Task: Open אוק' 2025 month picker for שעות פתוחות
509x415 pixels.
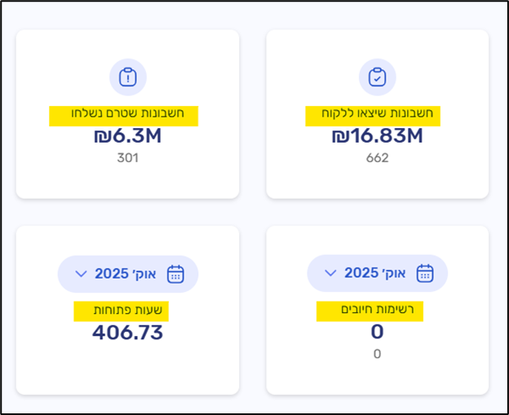Action: coord(127,274)
